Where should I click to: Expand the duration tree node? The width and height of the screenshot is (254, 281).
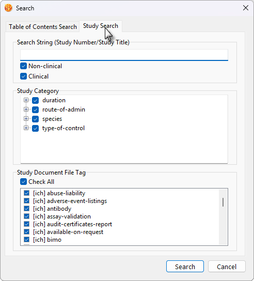pyautogui.click(x=26, y=100)
